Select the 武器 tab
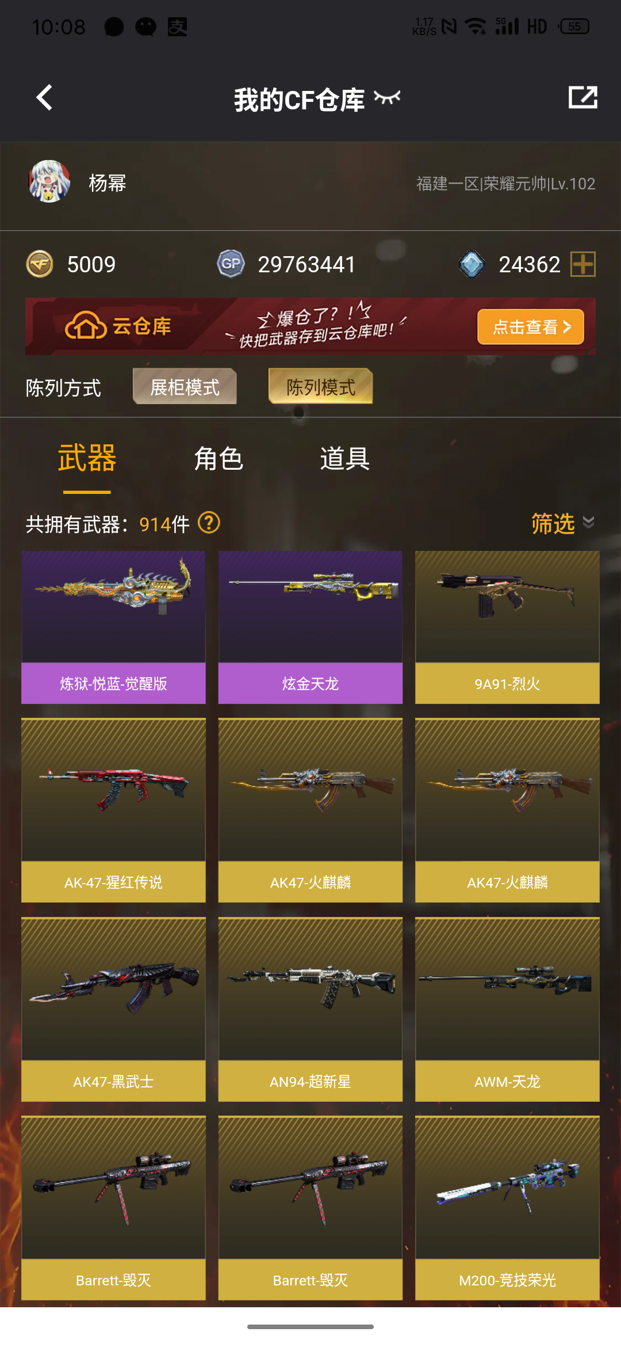 (x=87, y=459)
